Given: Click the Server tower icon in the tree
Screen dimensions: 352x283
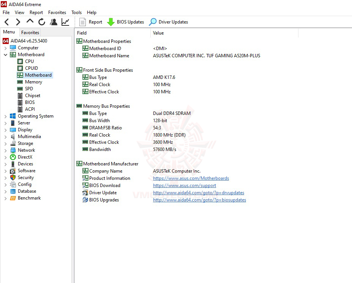Looking at the screenshot, I should tap(13, 123).
